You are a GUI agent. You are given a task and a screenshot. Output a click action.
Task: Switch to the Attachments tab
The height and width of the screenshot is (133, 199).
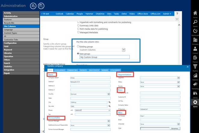click(115, 70)
